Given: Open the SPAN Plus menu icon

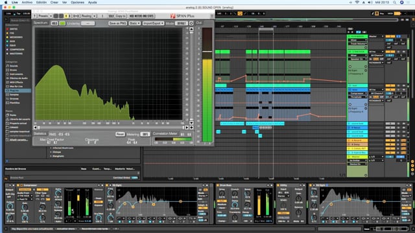Looking at the screenshot, I should tap(212, 16).
